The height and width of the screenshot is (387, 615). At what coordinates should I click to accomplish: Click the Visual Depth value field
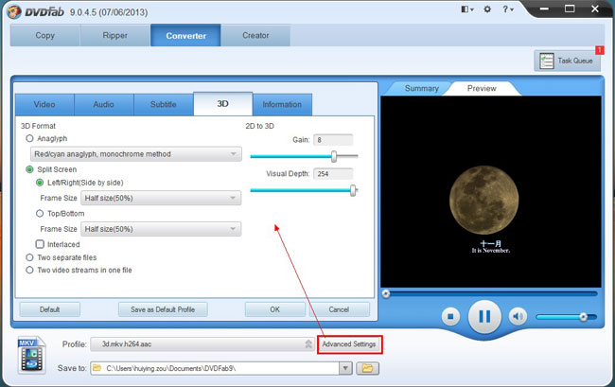click(333, 174)
